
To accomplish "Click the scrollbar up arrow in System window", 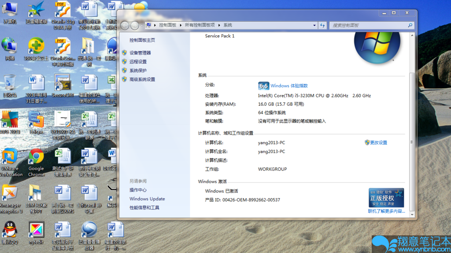I will (412, 35).
